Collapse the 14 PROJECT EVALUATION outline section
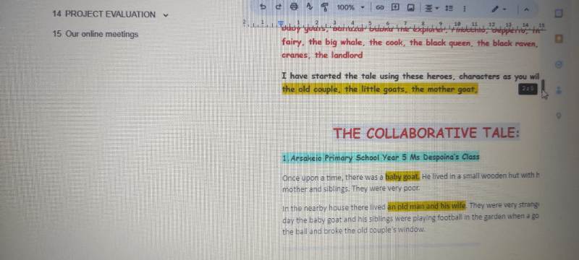Image resolution: width=579 pixels, height=260 pixels. point(166,15)
